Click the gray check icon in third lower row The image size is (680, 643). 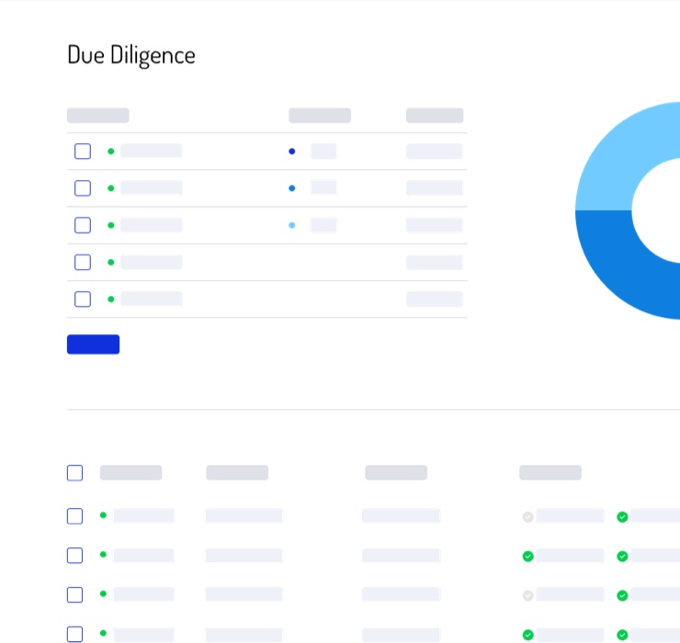(x=527, y=596)
